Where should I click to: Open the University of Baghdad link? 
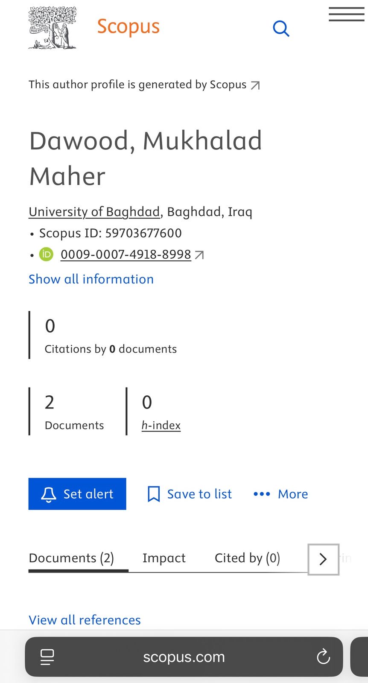[x=94, y=212]
